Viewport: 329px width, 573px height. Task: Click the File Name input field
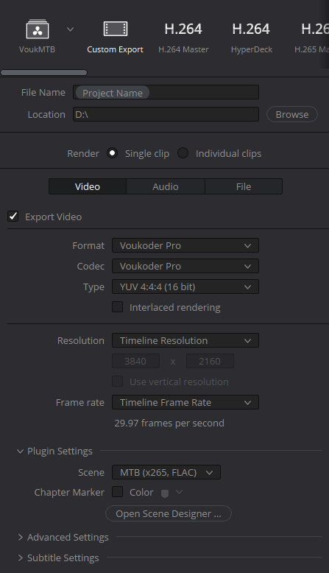[166, 93]
